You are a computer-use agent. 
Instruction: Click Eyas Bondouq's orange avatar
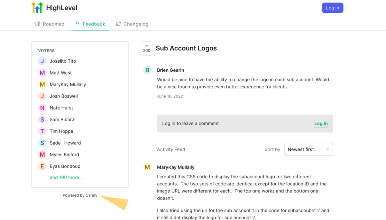(42, 166)
